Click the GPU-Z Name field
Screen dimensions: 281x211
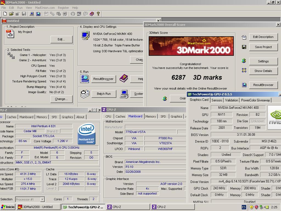coord(238,108)
